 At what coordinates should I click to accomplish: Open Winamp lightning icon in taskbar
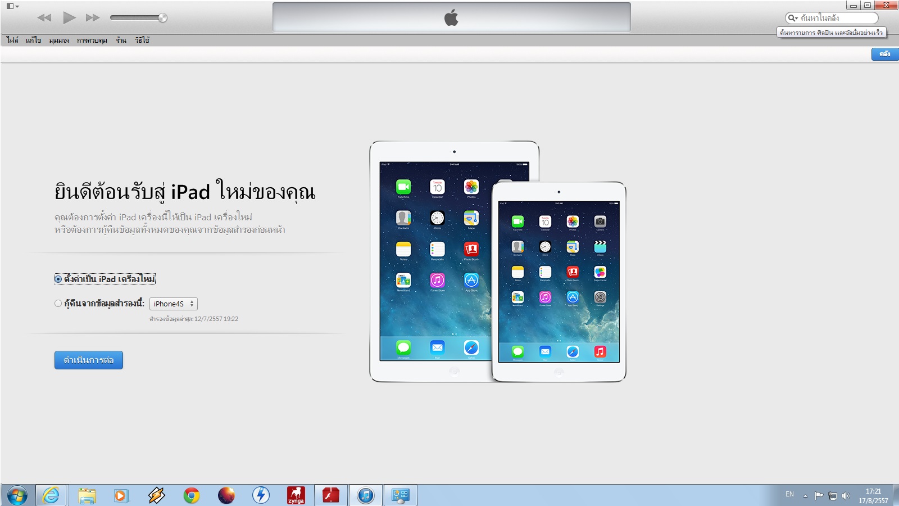pos(156,495)
